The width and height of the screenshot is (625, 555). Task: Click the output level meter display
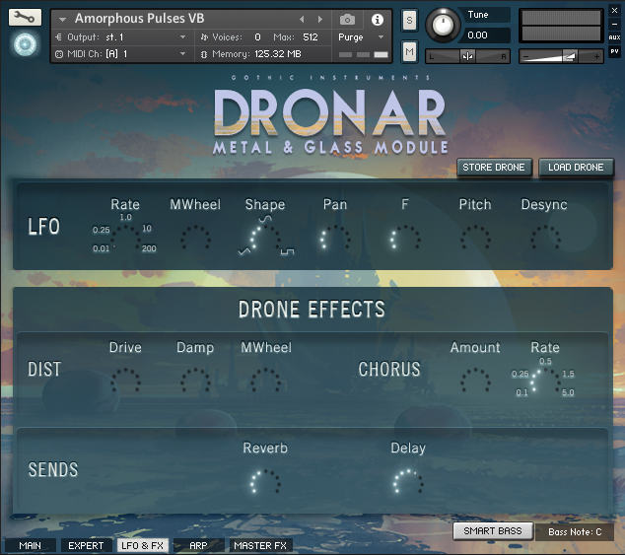561,26
